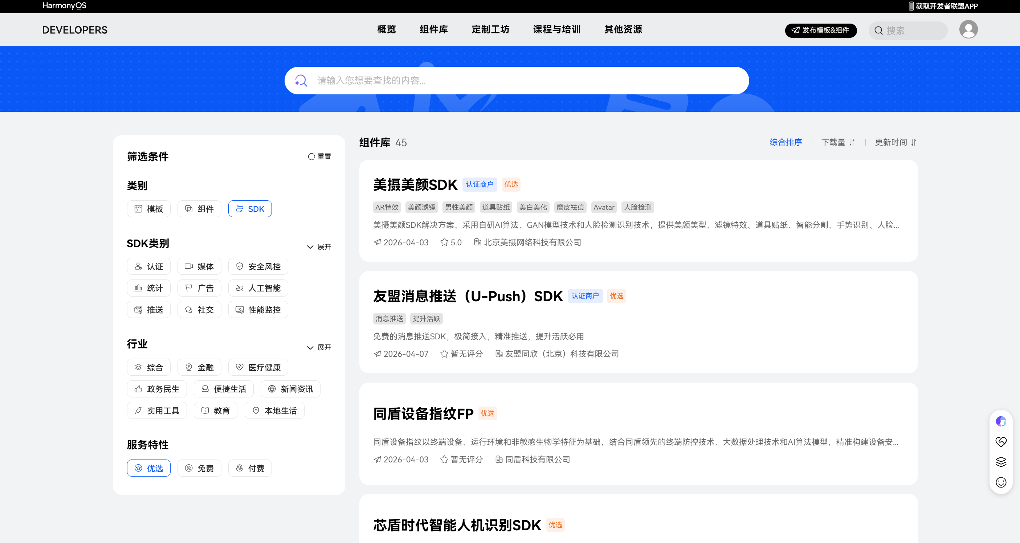The width and height of the screenshot is (1020, 543).
Task: Open the AI search icon in the search bar
Action: (301, 81)
